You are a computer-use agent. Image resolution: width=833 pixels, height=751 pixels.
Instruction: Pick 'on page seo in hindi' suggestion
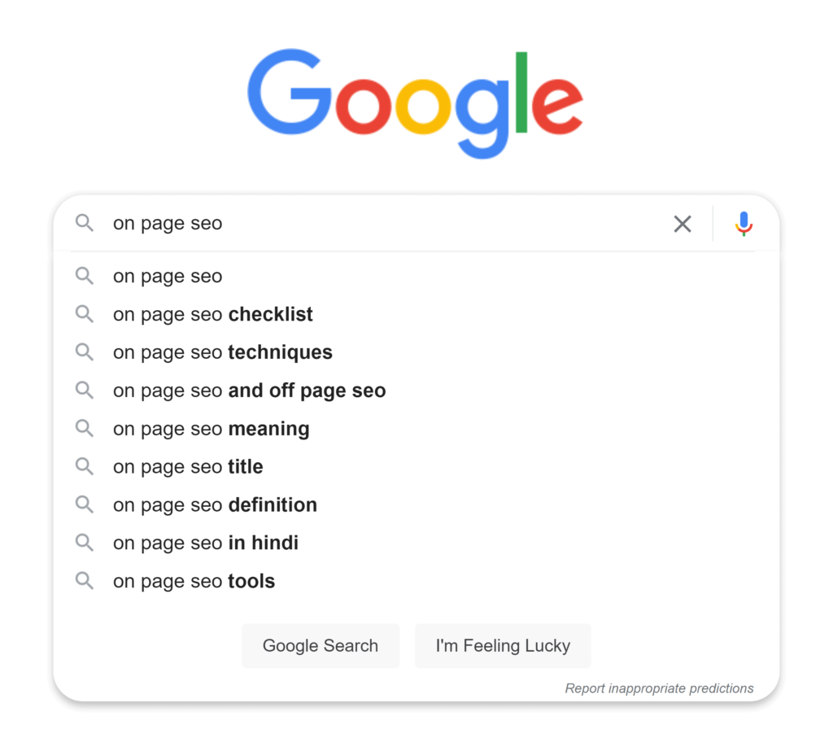click(x=206, y=543)
